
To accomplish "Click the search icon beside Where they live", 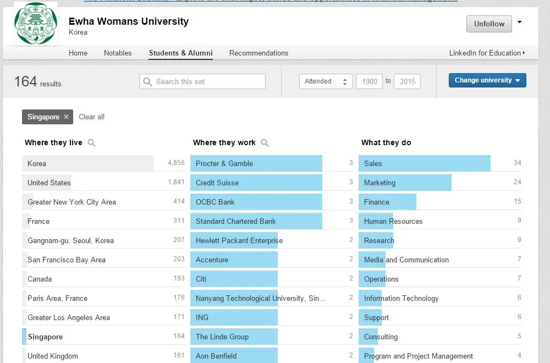I will (91, 143).
